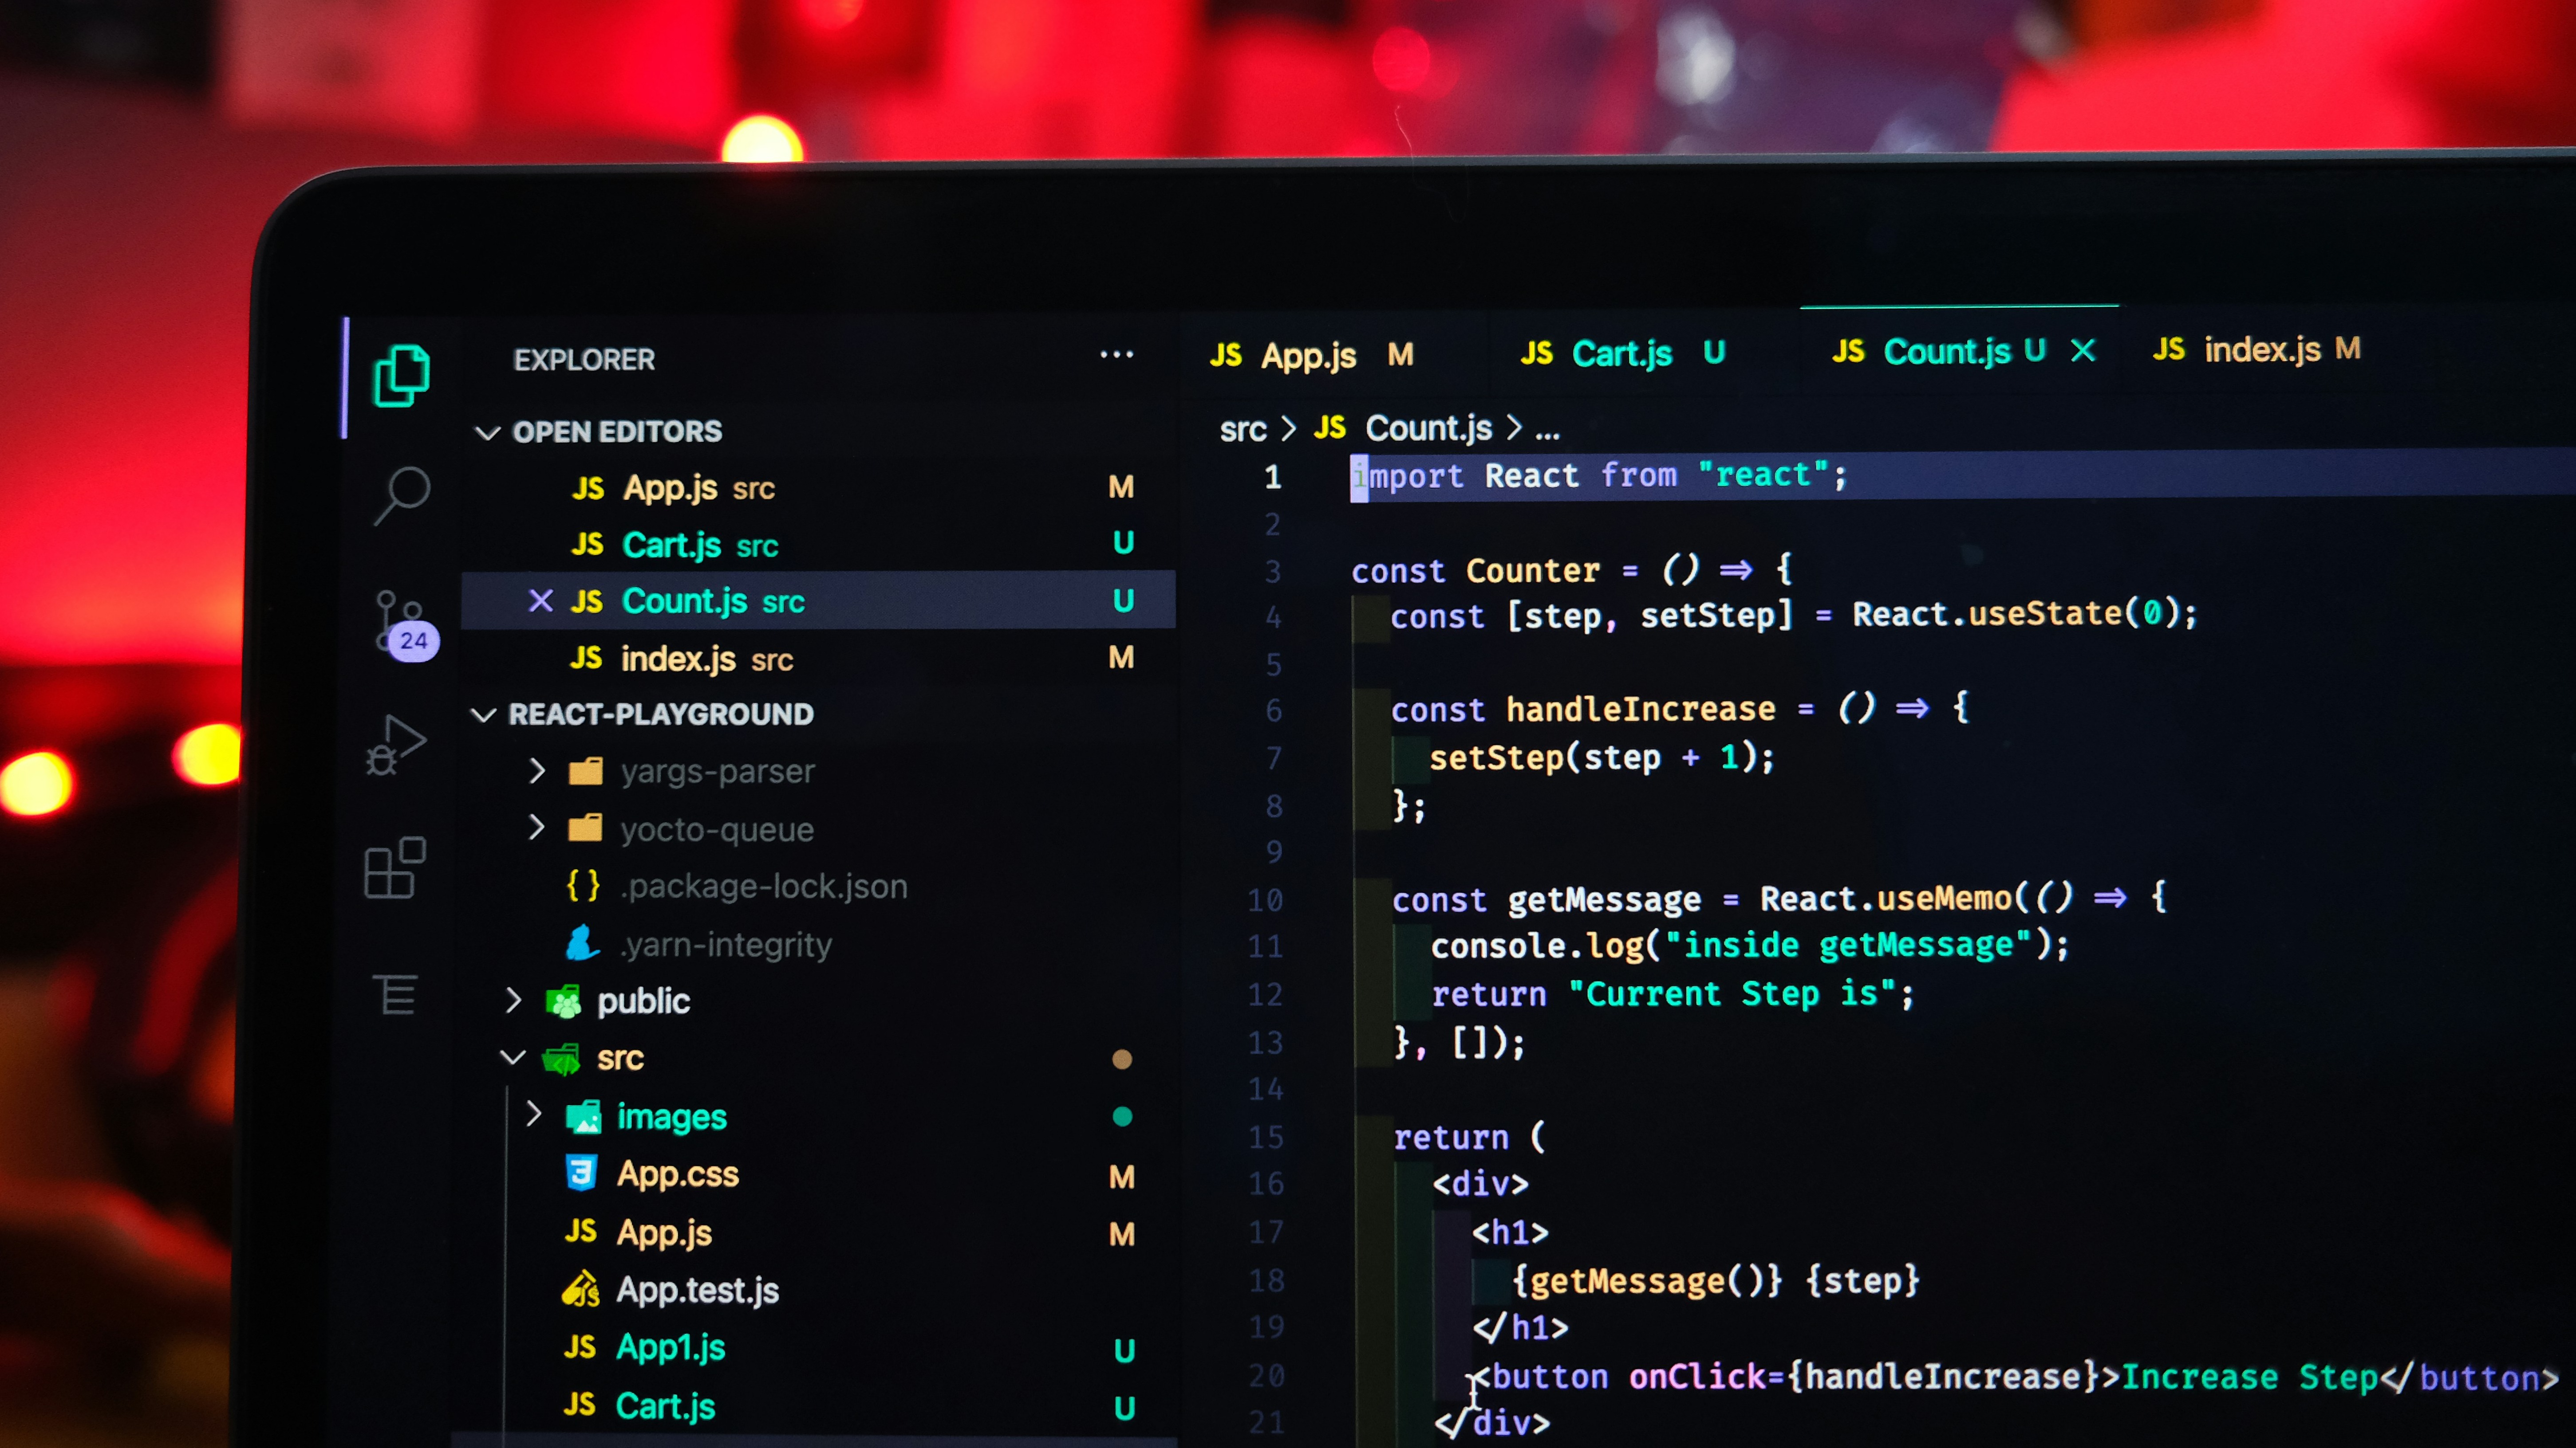2576x1448 pixels.
Task: Click JS icon in the breadcrumb bar
Action: click(x=1330, y=428)
